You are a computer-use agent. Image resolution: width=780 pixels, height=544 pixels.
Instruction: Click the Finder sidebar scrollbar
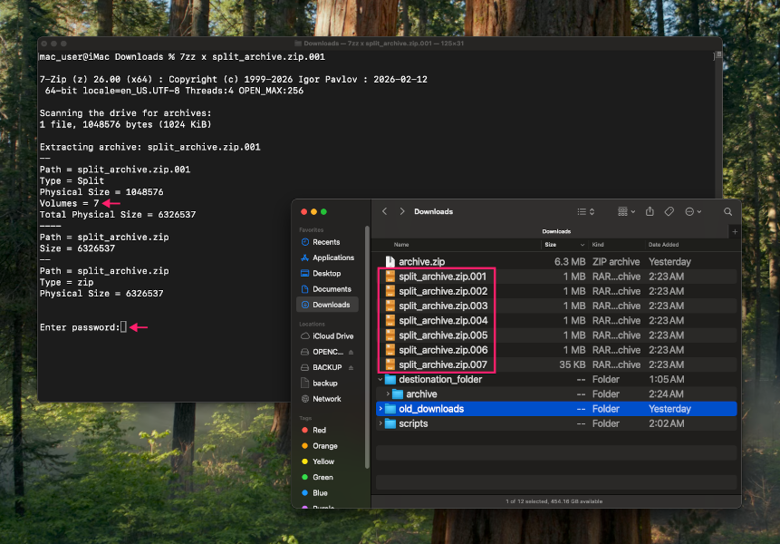click(367, 347)
